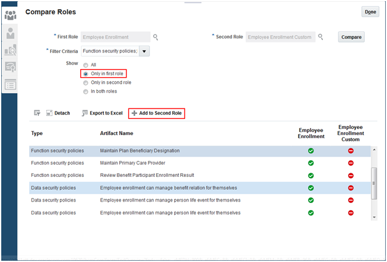Image resolution: width=387 pixels, height=262 pixels.
Task: Search for First Role using magnifier icon
Action: point(156,37)
